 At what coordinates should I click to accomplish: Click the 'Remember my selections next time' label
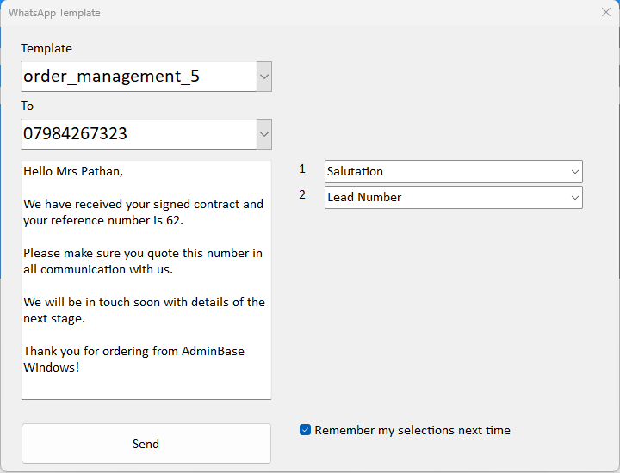pyautogui.click(x=412, y=430)
